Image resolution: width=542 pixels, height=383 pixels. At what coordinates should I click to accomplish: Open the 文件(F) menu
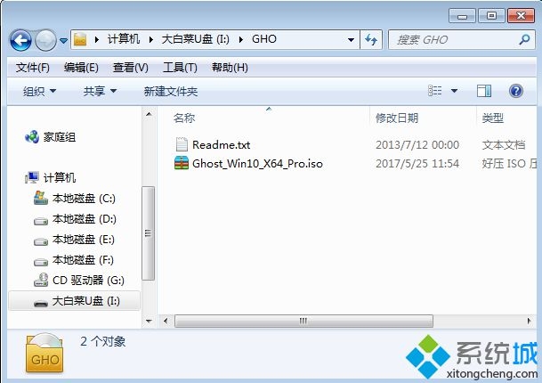(x=33, y=68)
